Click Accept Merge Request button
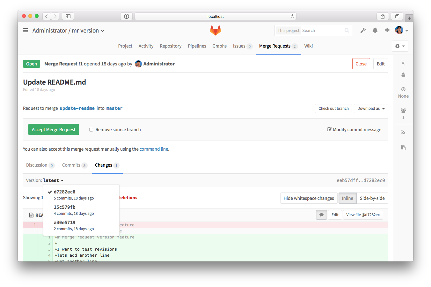Image resolution: width=431 pixels, height=287 pixels. [x=54, y=130]
